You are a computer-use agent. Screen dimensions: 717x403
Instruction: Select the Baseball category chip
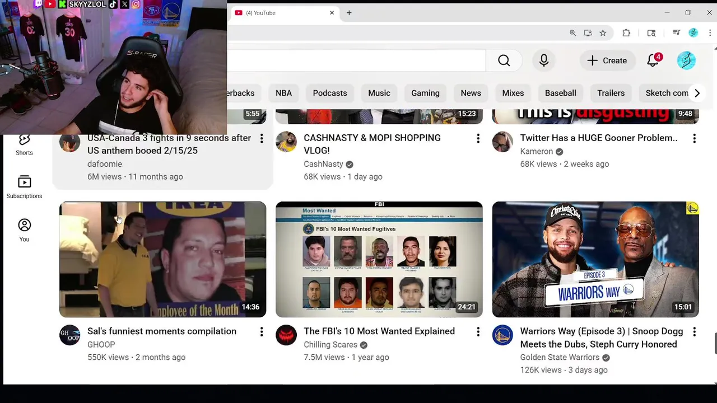(x=561, y=93)
